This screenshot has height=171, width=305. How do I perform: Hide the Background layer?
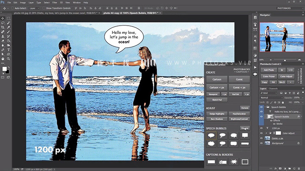(261, 143)
